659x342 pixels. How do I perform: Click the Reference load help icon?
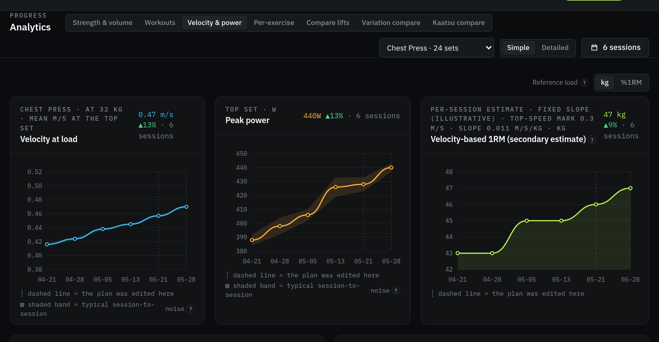585,83
